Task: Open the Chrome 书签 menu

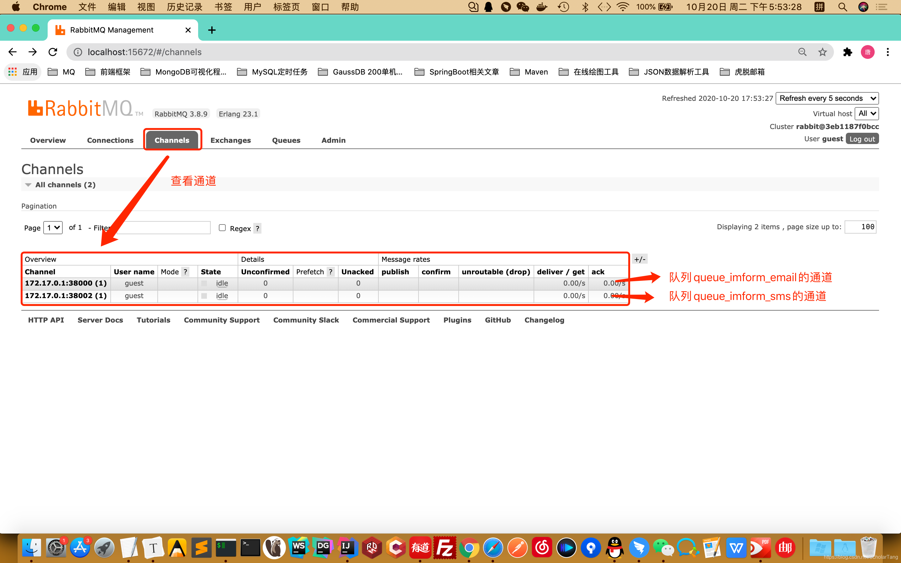Action: pos(223,7)
